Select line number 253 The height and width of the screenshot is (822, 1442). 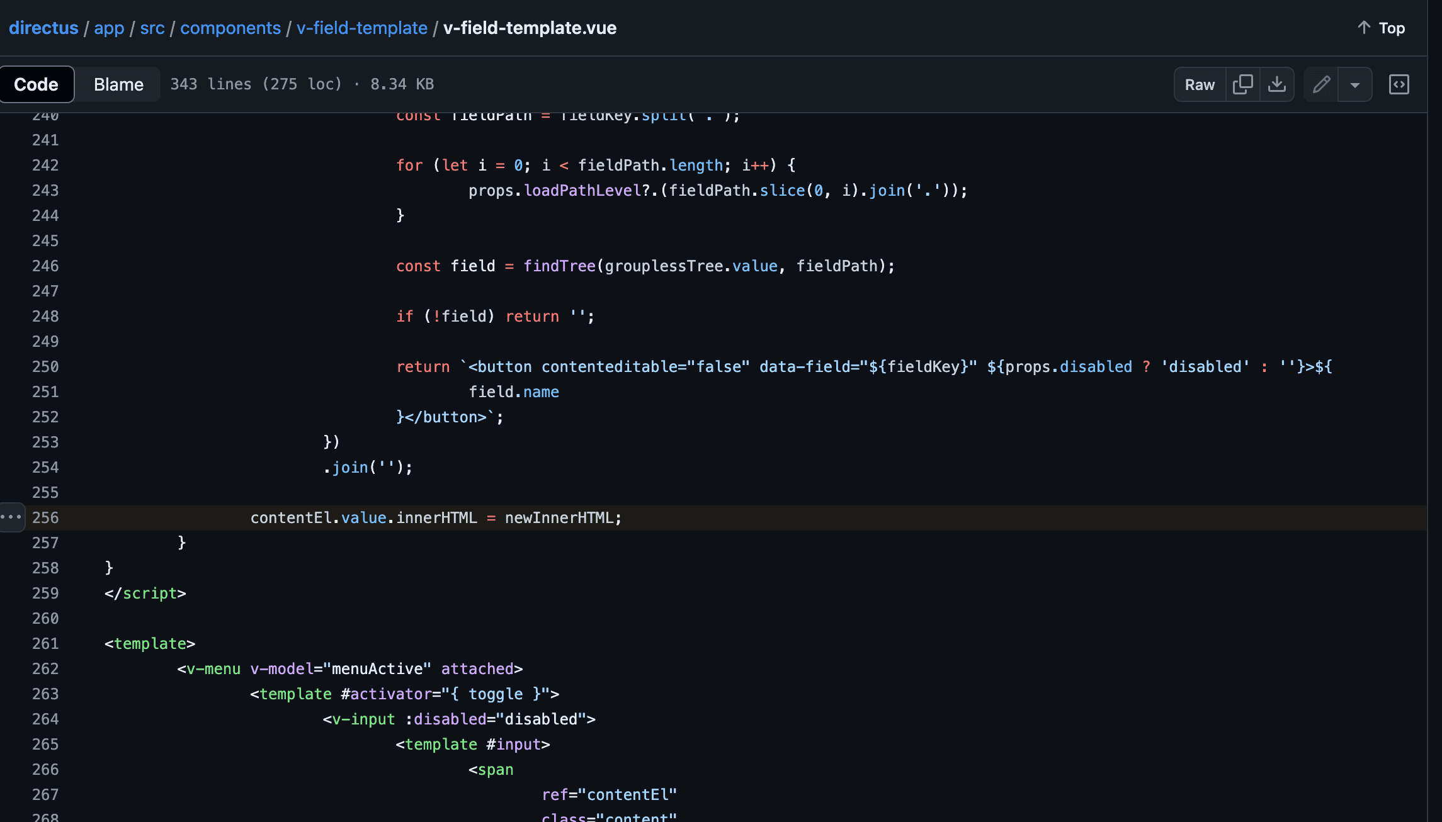click(45, 442)
